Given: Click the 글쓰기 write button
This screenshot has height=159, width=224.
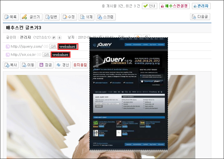Looking at the screenshot, I should pos(31,17).
